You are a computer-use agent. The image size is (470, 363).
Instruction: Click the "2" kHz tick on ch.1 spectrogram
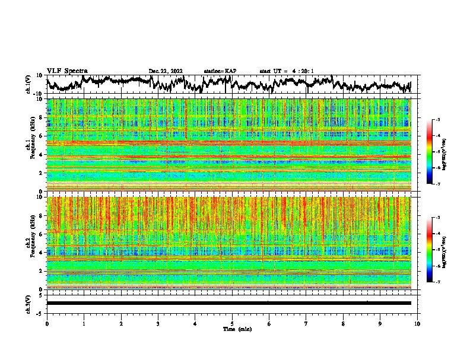point(42,173)
